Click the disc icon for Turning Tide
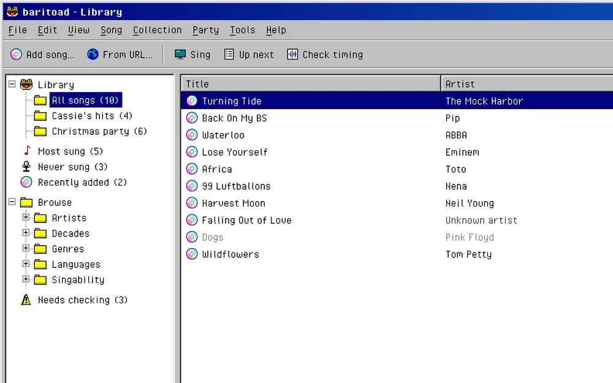This screenshot has width=613, height=383. tap(192, 101)
